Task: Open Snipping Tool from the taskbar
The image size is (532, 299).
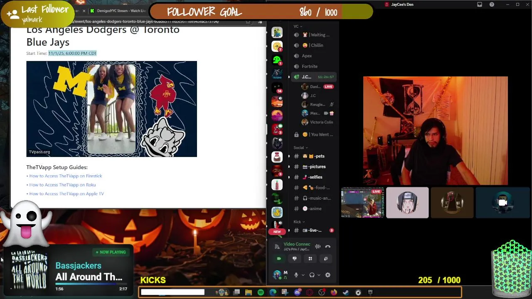Action: click(285, 292)
